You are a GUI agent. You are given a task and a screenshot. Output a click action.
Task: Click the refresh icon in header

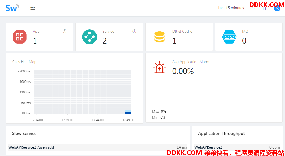(253, 8)
